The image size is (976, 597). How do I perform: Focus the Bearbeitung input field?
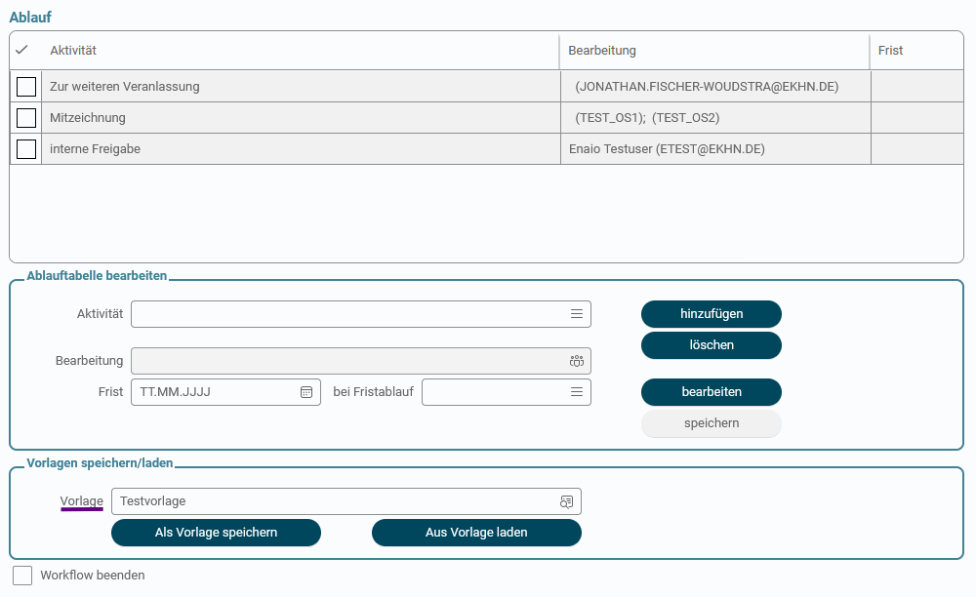(x=361, y=361)
